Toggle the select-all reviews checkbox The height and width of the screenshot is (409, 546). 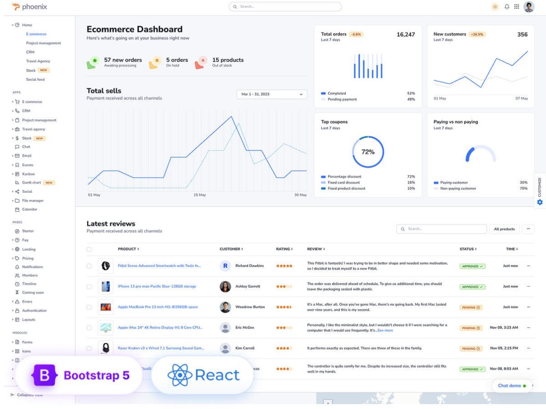click(89, 249)
